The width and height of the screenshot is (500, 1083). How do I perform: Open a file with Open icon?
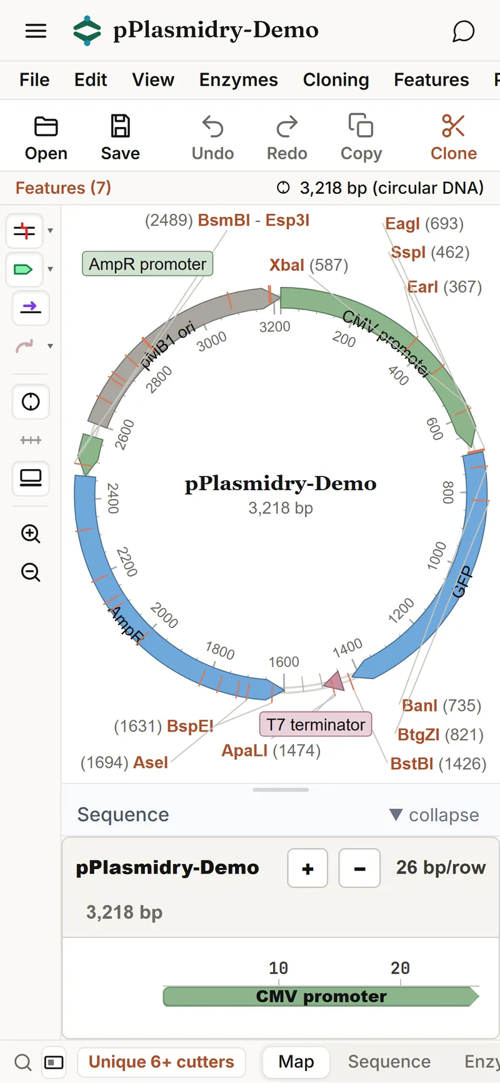point(46,138)
